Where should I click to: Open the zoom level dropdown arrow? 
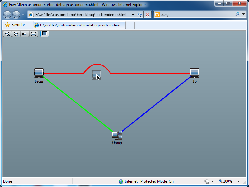(x=238, y=181)
